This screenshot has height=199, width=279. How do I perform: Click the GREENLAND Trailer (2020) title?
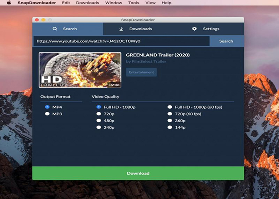click(158, 55)
